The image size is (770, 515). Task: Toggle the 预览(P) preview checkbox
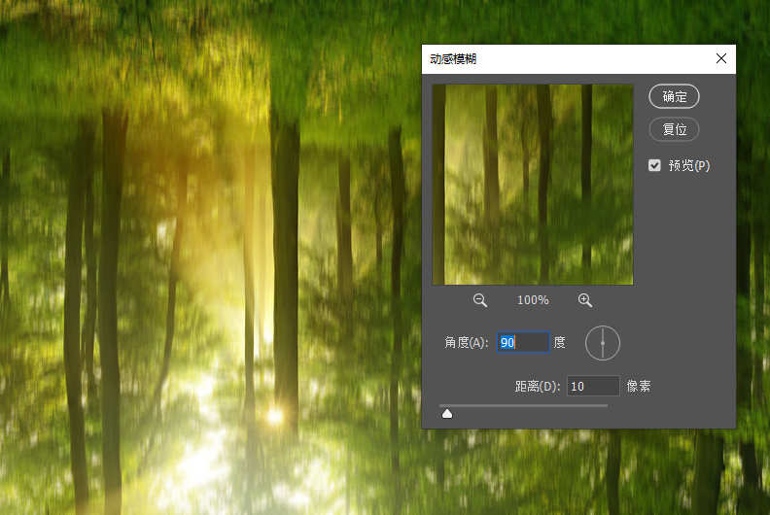click(654, 165)
